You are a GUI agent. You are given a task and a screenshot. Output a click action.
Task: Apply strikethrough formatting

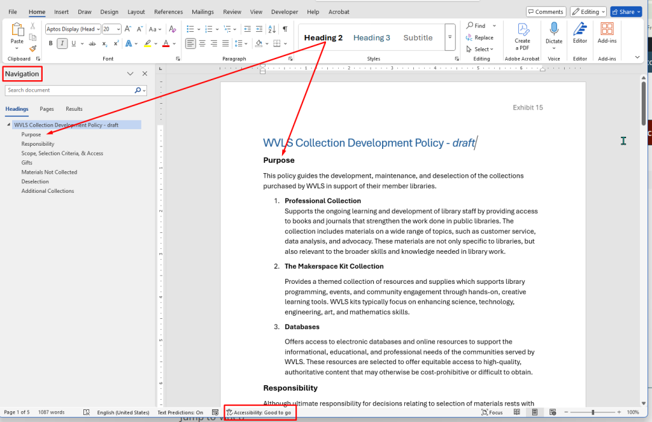[x=92, y=43]
